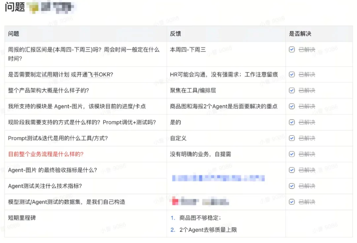Uncheck 已解决 in the 自定义 feedback row
357x243 pixels.
(x=292, y=138)
